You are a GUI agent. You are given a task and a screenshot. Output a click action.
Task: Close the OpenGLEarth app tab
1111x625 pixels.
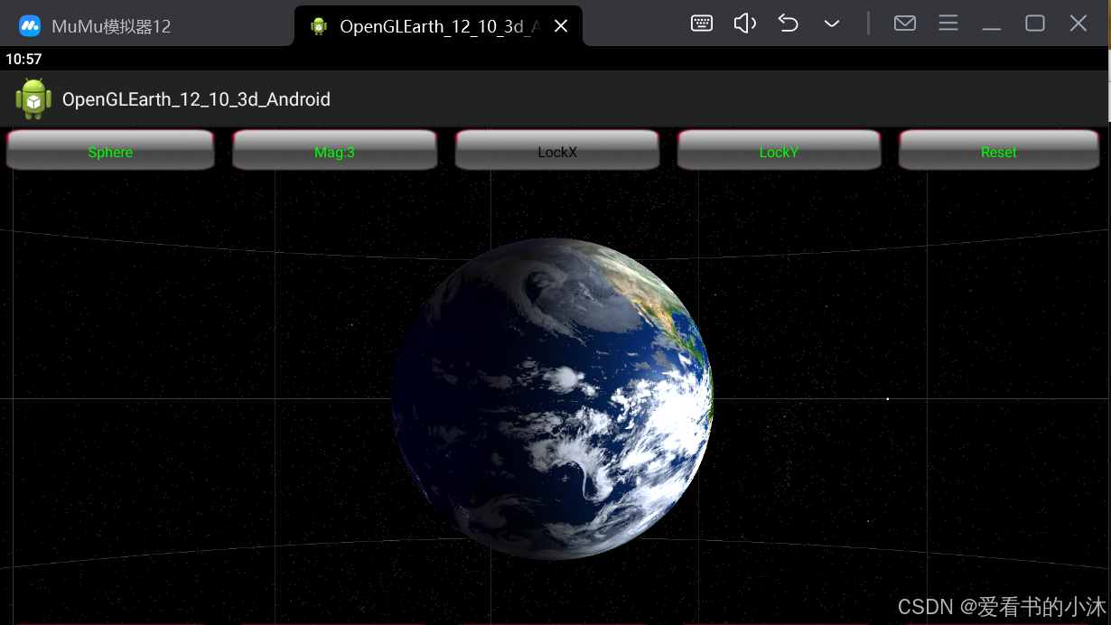[x=561, y=26]
